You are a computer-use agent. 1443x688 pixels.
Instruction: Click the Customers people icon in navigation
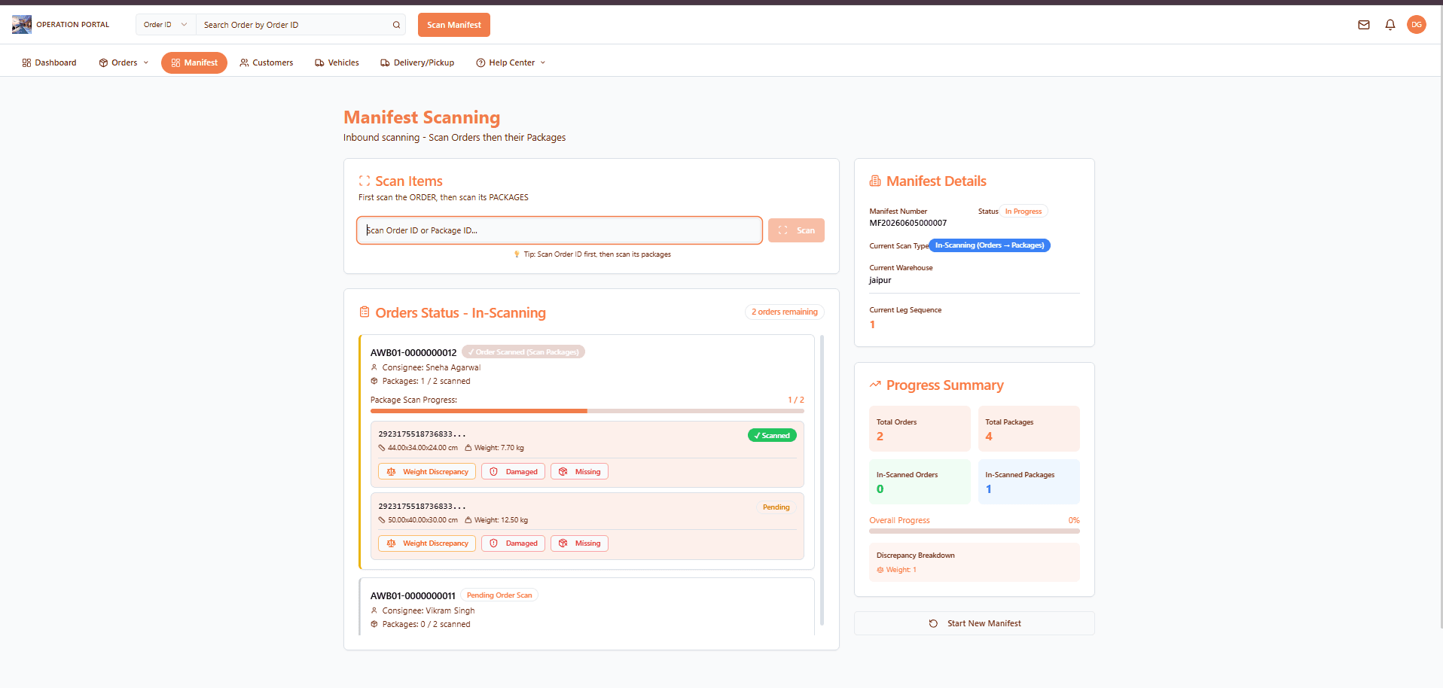(244, 63)
